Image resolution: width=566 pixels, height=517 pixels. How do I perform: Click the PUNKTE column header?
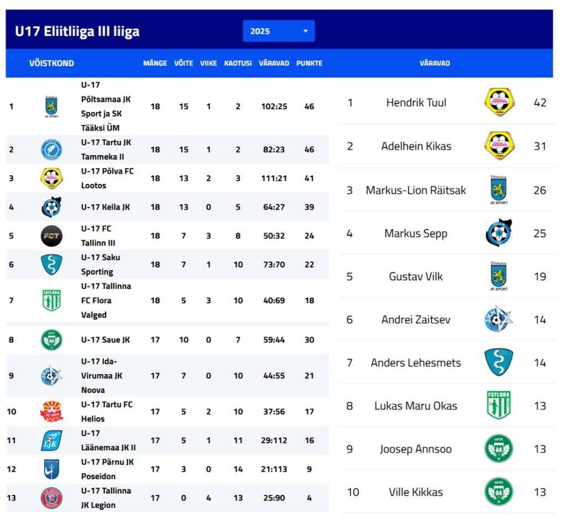[x=309, y=63]
